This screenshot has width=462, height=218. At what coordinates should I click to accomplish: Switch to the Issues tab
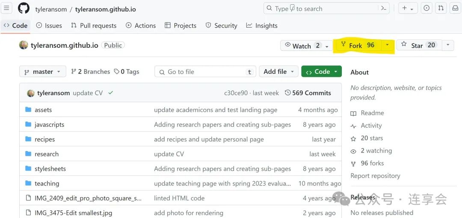49,26
